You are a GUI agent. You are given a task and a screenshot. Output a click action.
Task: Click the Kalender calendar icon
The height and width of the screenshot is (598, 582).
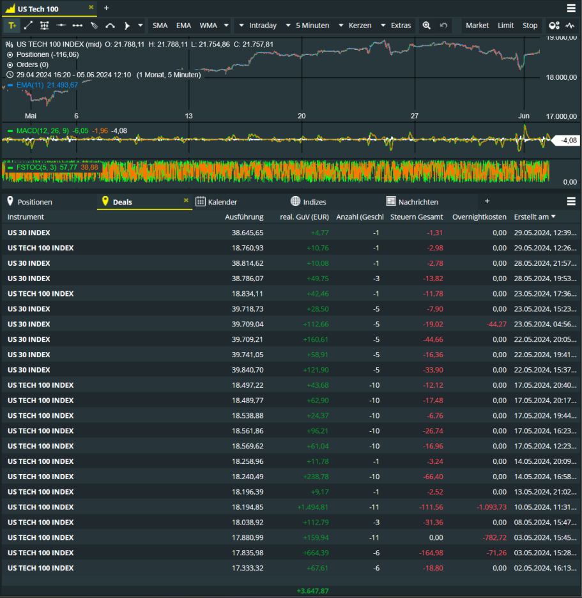[x=201, y=201]
